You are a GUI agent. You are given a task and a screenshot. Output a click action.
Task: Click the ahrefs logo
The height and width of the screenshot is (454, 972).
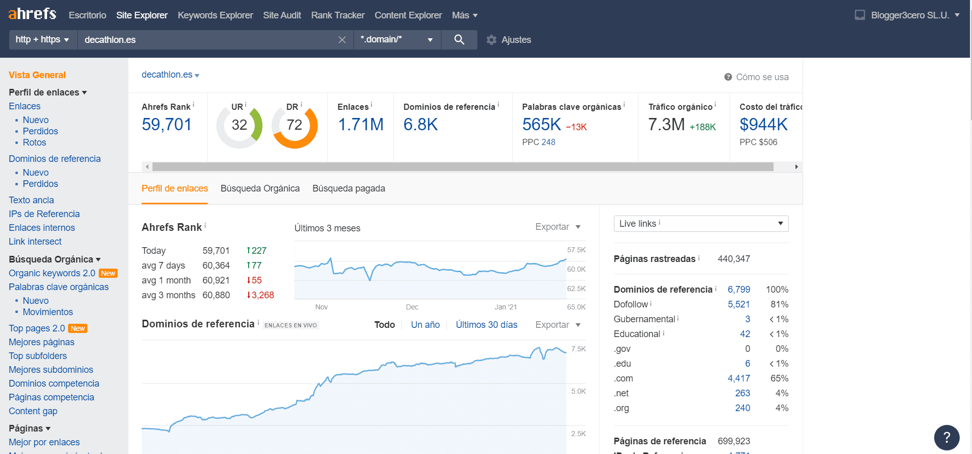[32, 14]
